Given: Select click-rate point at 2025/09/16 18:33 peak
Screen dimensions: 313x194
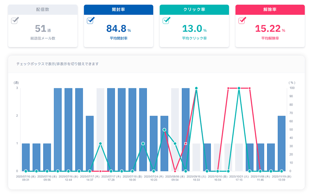Looking at the screenshot, I should click(x=196, y=88).
